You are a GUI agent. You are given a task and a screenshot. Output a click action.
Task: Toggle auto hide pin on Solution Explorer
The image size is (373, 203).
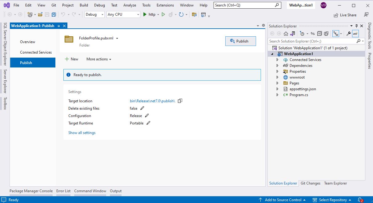(357, 26)
